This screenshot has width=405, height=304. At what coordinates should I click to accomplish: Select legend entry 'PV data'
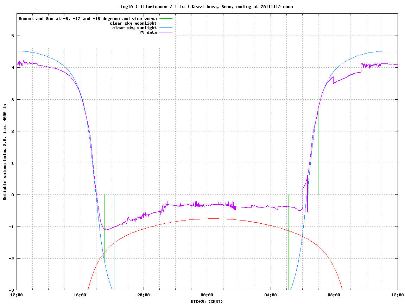point(148,32)
